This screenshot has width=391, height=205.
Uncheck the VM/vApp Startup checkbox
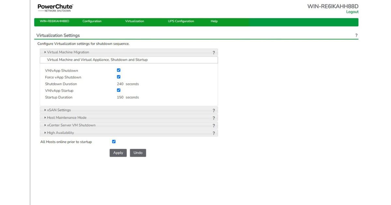pos(119,90)
